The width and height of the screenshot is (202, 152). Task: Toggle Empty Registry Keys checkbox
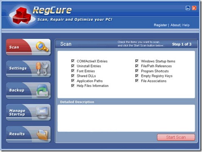point(137,76)
